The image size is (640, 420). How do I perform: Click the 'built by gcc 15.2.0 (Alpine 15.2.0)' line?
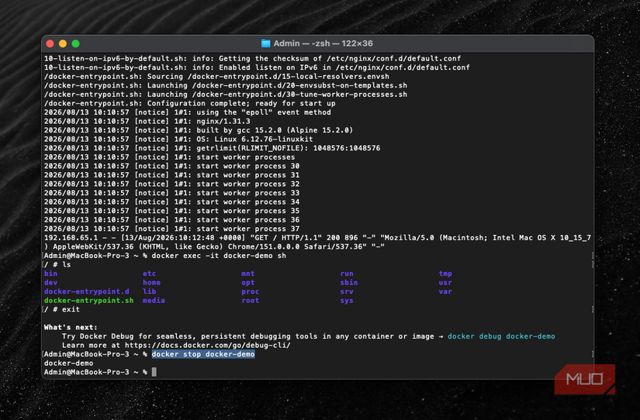(199, 130)
